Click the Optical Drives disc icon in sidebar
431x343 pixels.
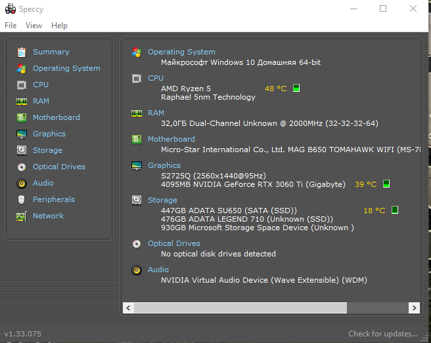click(22, 167)
